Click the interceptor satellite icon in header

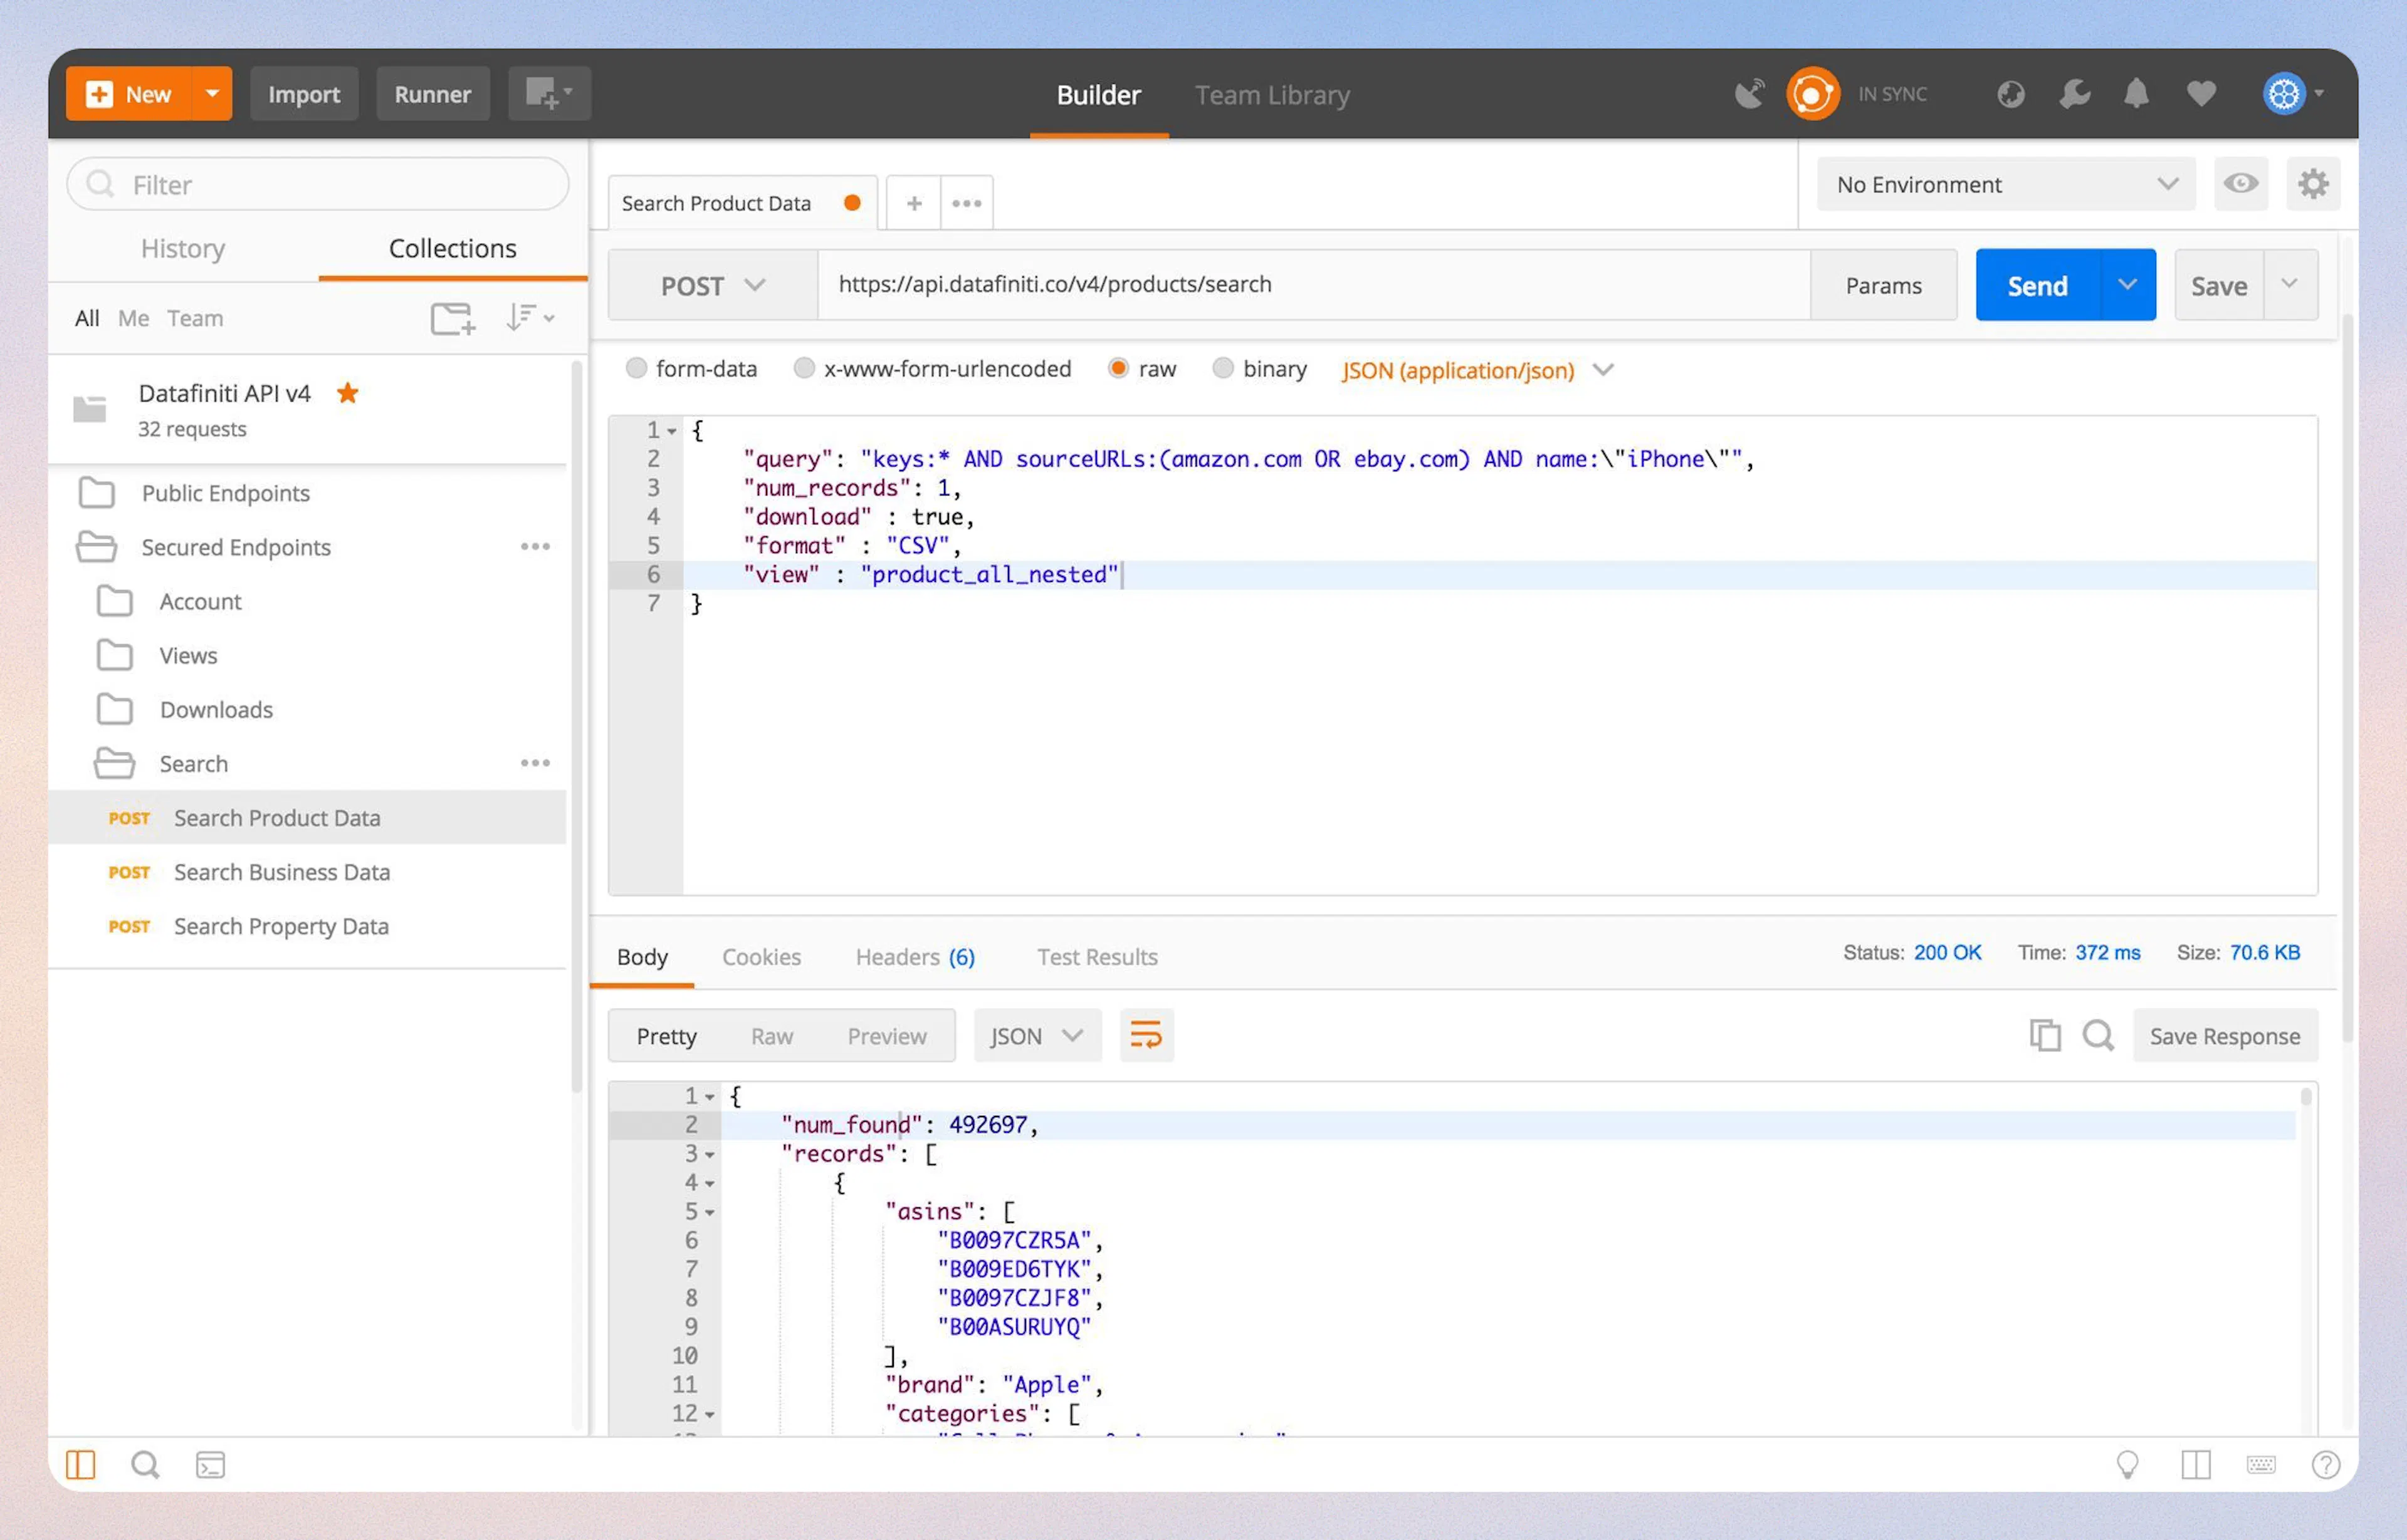coord(1749,94)
